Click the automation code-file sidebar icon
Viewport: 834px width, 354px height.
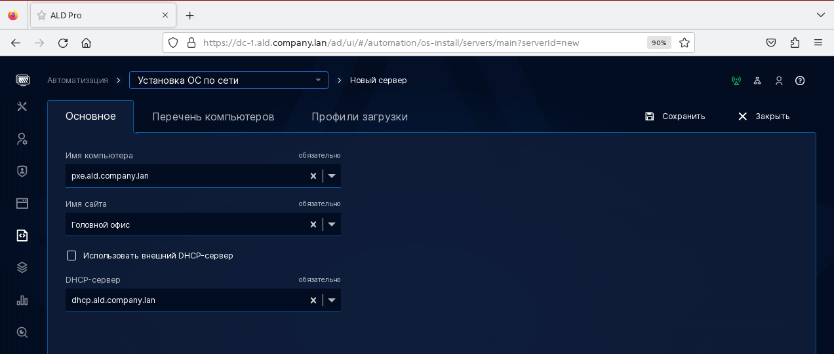click(x=22, y=236)
